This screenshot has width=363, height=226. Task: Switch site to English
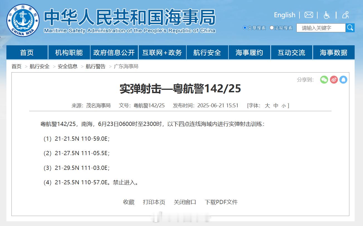pos(284,15)
